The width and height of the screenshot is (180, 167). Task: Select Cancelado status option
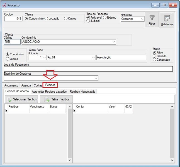coord(154,60)
